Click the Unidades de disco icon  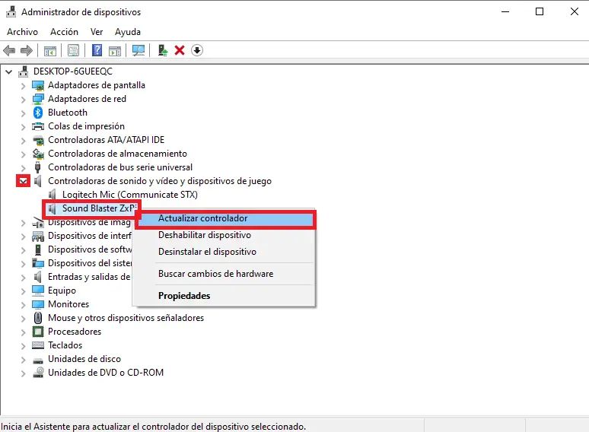(38, 360)
